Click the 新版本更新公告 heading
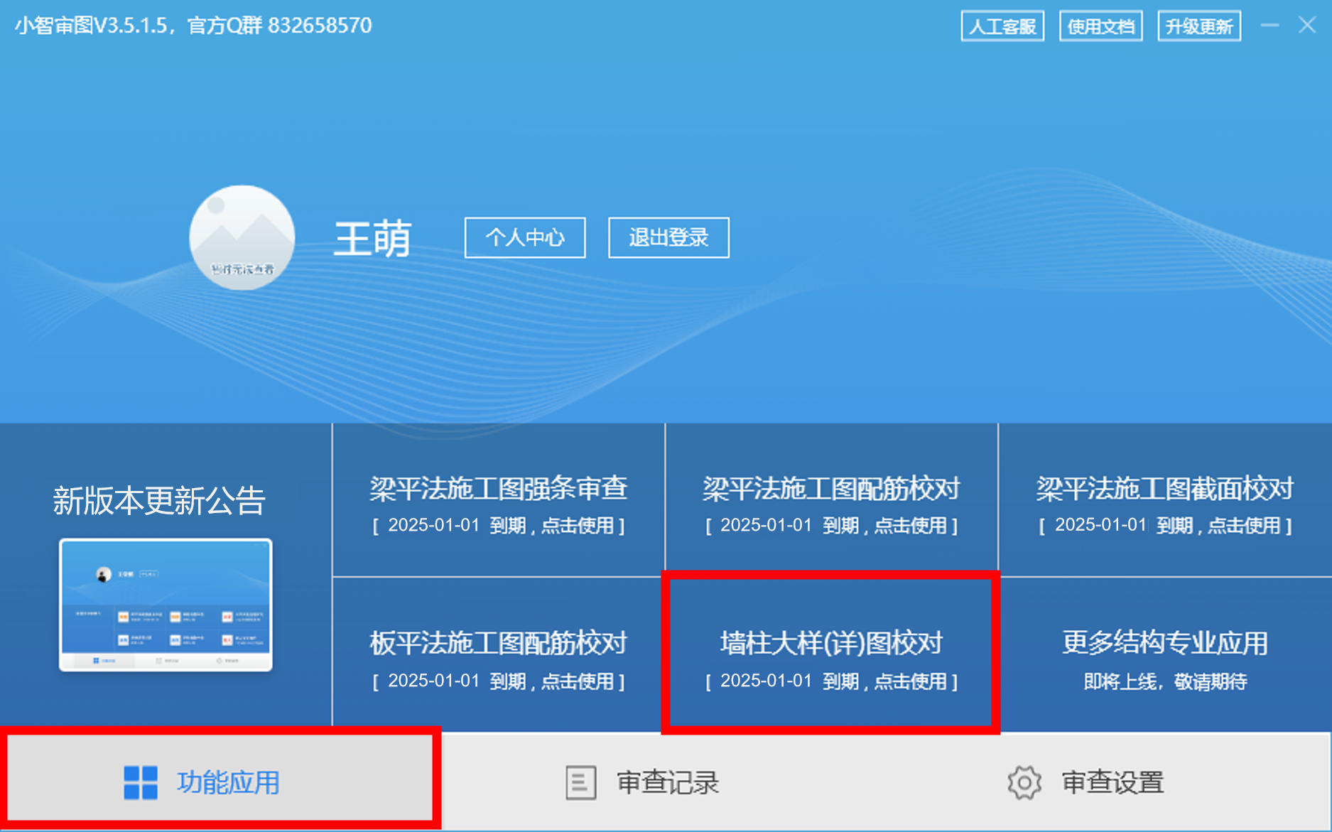This screenshot has width=1332, height=832. (x=159, y=501)
